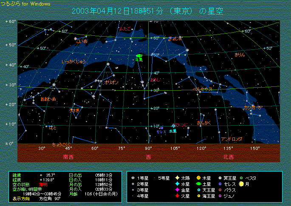The height and width of the screenshot is (206, 291).
Task: Click the ペルセウス constellation label
Action: [x=203, y=89]
